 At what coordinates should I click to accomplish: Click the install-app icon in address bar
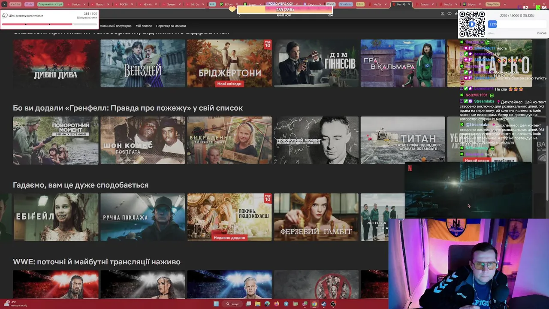[x=443, y=14]
